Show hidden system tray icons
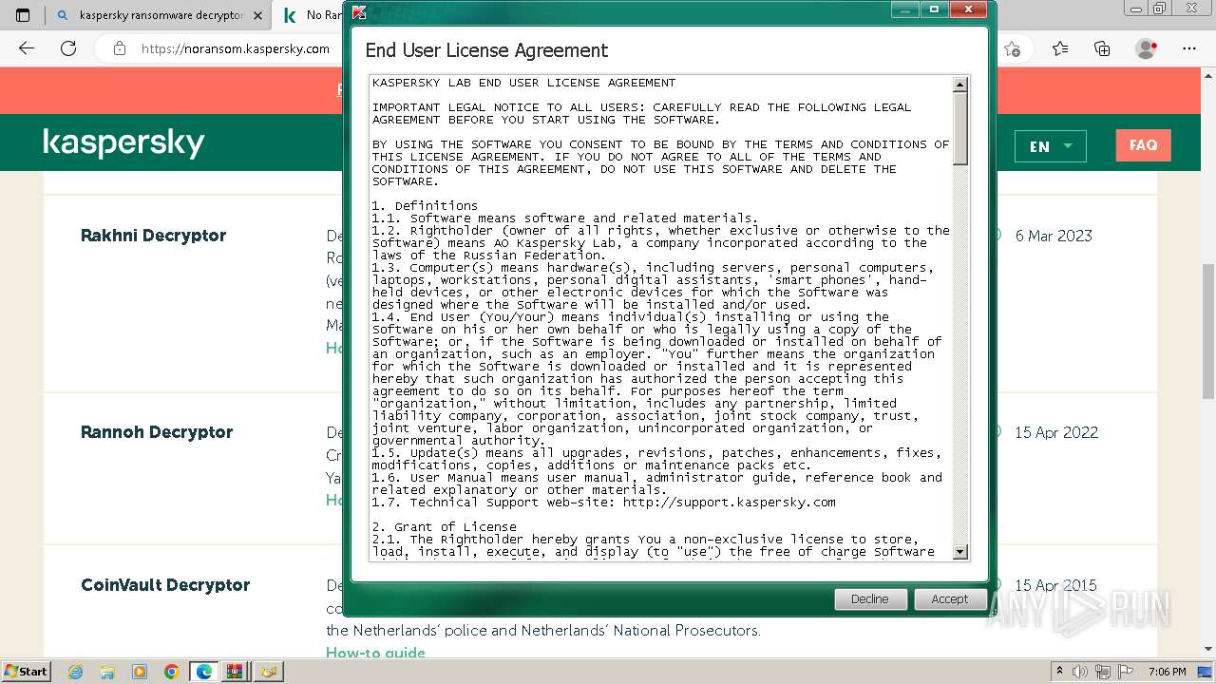Screen dimensions: 1216x684 1060,671
